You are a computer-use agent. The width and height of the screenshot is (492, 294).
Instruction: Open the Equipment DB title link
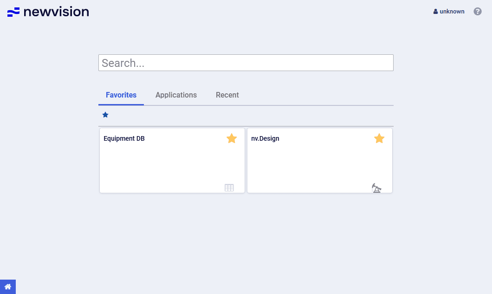pyautogui.click(x=124, y=138)
